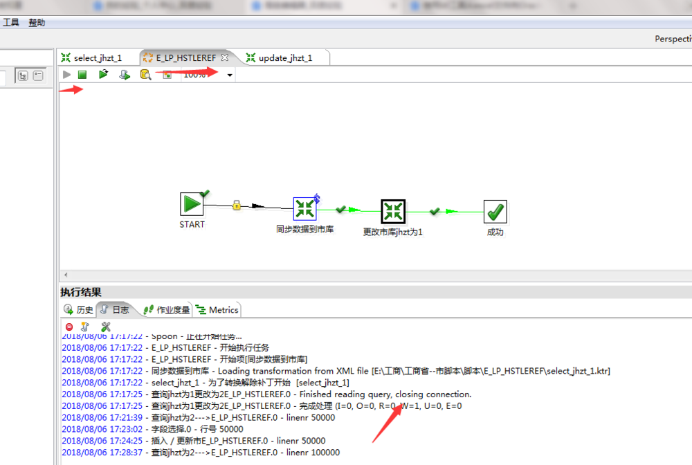Open the zoom level 100% dropdown

[230, 75]
